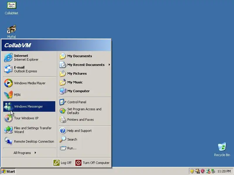Viewport: 234px width, 175px height.
Task: Open Printers and Faxes
Action: [x=85, y=120]
